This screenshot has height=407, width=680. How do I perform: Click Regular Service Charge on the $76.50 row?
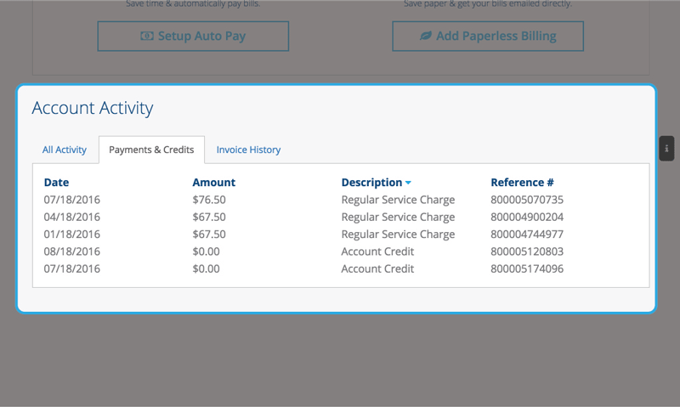click(398, 200)
